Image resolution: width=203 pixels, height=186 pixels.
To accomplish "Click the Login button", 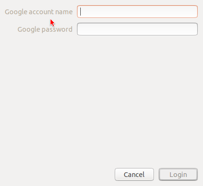I will click(178, 175).
